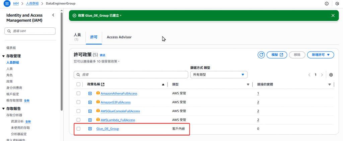Open the Glue_DE_Group policy link
Screen dimensions: 343x141
pyautogui.click(x=108, y=129)
